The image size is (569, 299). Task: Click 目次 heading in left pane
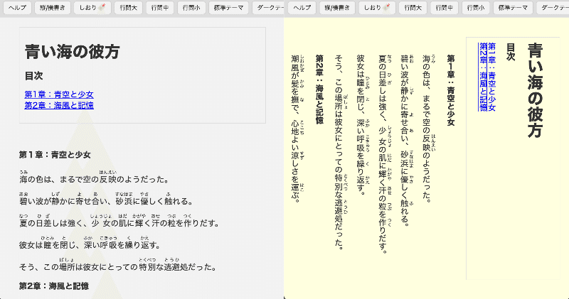click(33, 76)
